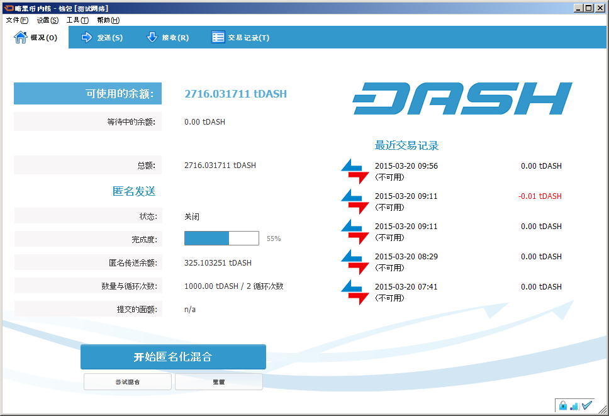Click the n/a submitted denomination value
Screen dimensions: 609x416
pyautogui.click(x=190, y=310)
